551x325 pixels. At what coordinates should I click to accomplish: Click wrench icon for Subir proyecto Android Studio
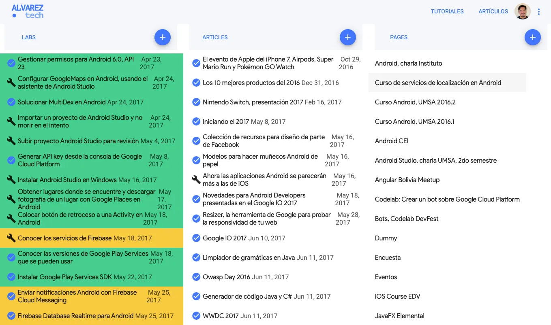11,141
